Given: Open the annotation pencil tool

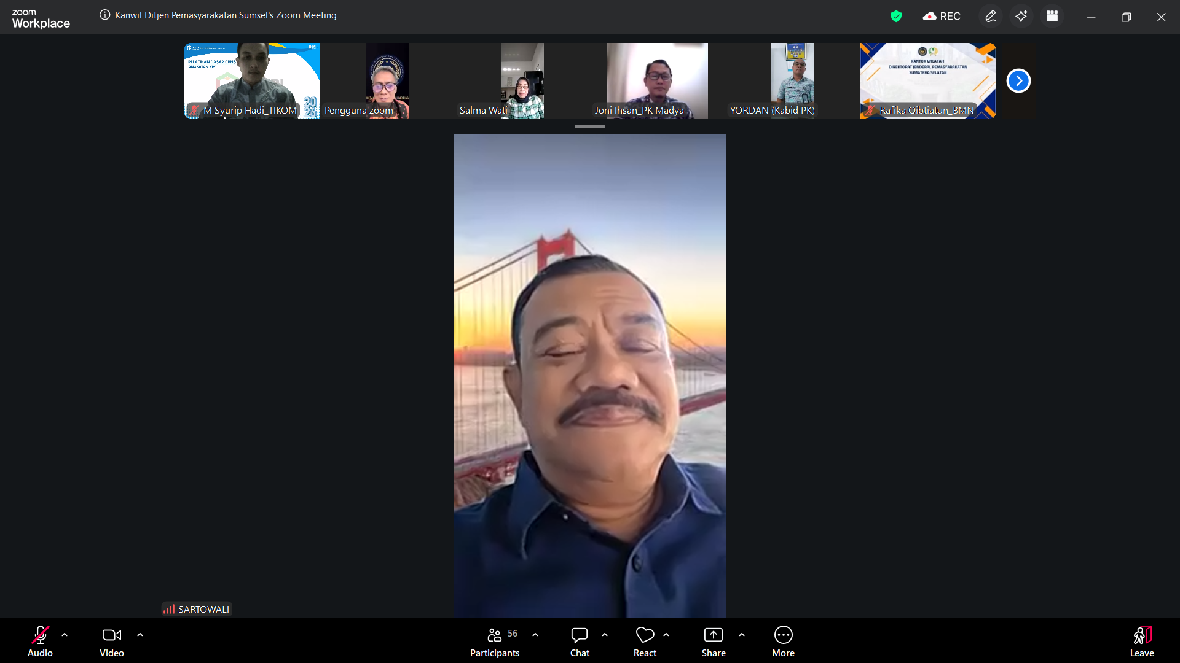Looking at the screenshot, I should coord(991,16).
